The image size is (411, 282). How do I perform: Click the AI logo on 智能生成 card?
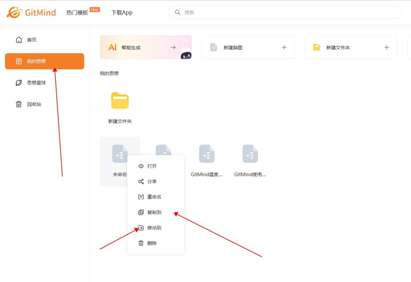(112, 47)
